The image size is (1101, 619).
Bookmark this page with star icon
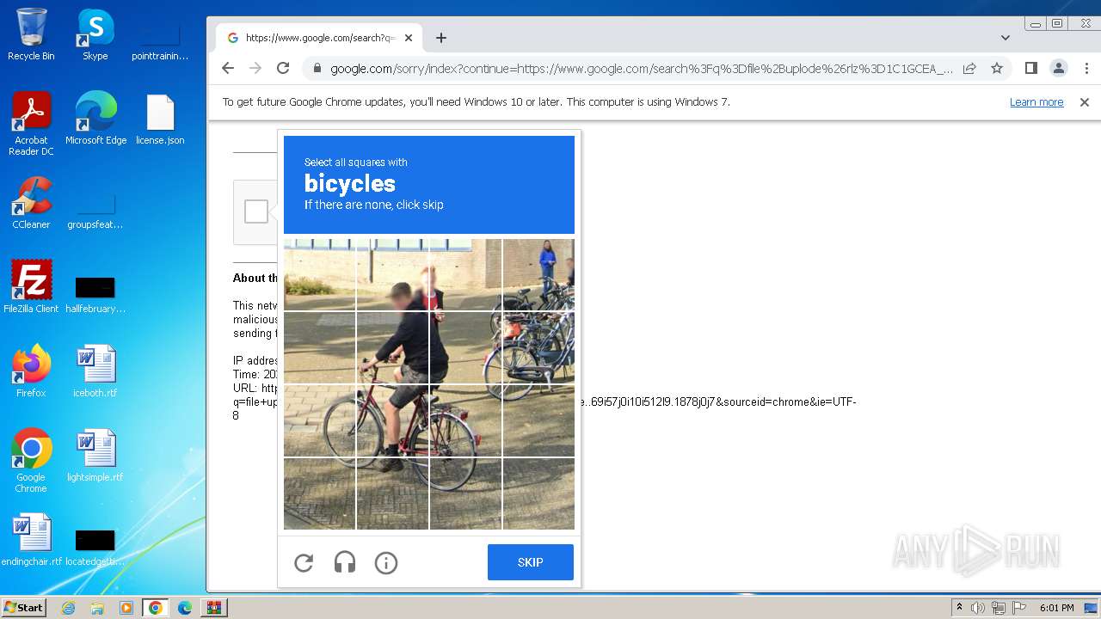point(997,68)
